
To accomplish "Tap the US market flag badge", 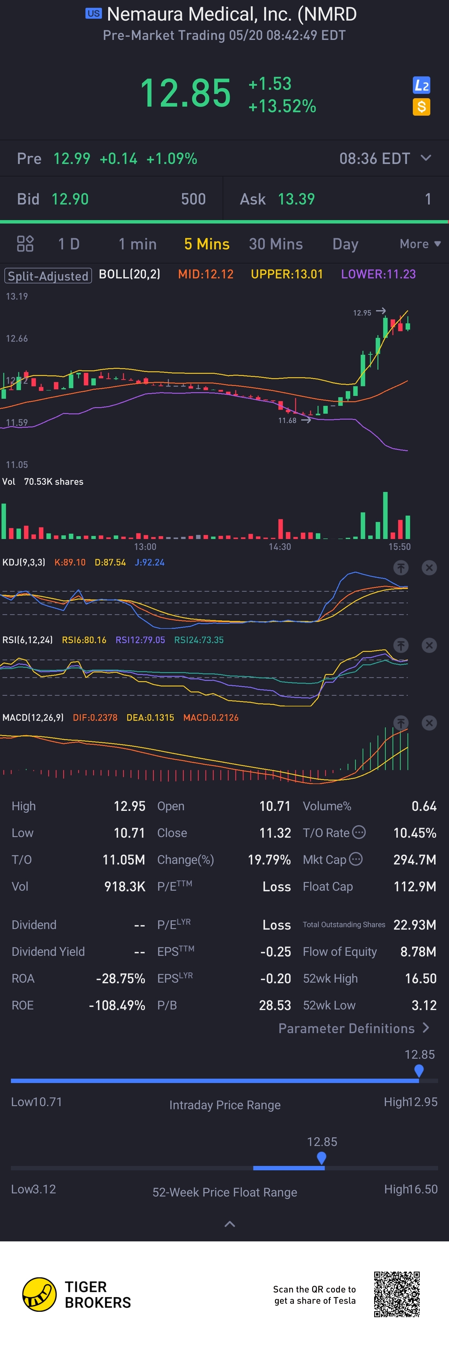I will click(94, 14).
